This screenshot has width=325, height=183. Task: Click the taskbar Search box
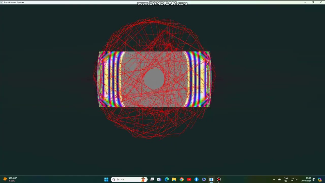[x=129, y=179]
